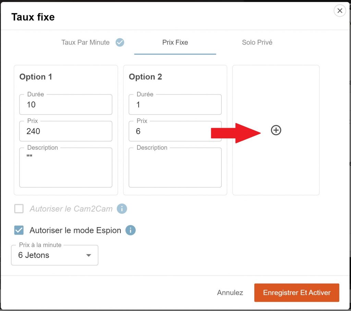This screenshot has height=311, width=351.
Task: Open the Solo Privé tab
Action: point(257,42)
